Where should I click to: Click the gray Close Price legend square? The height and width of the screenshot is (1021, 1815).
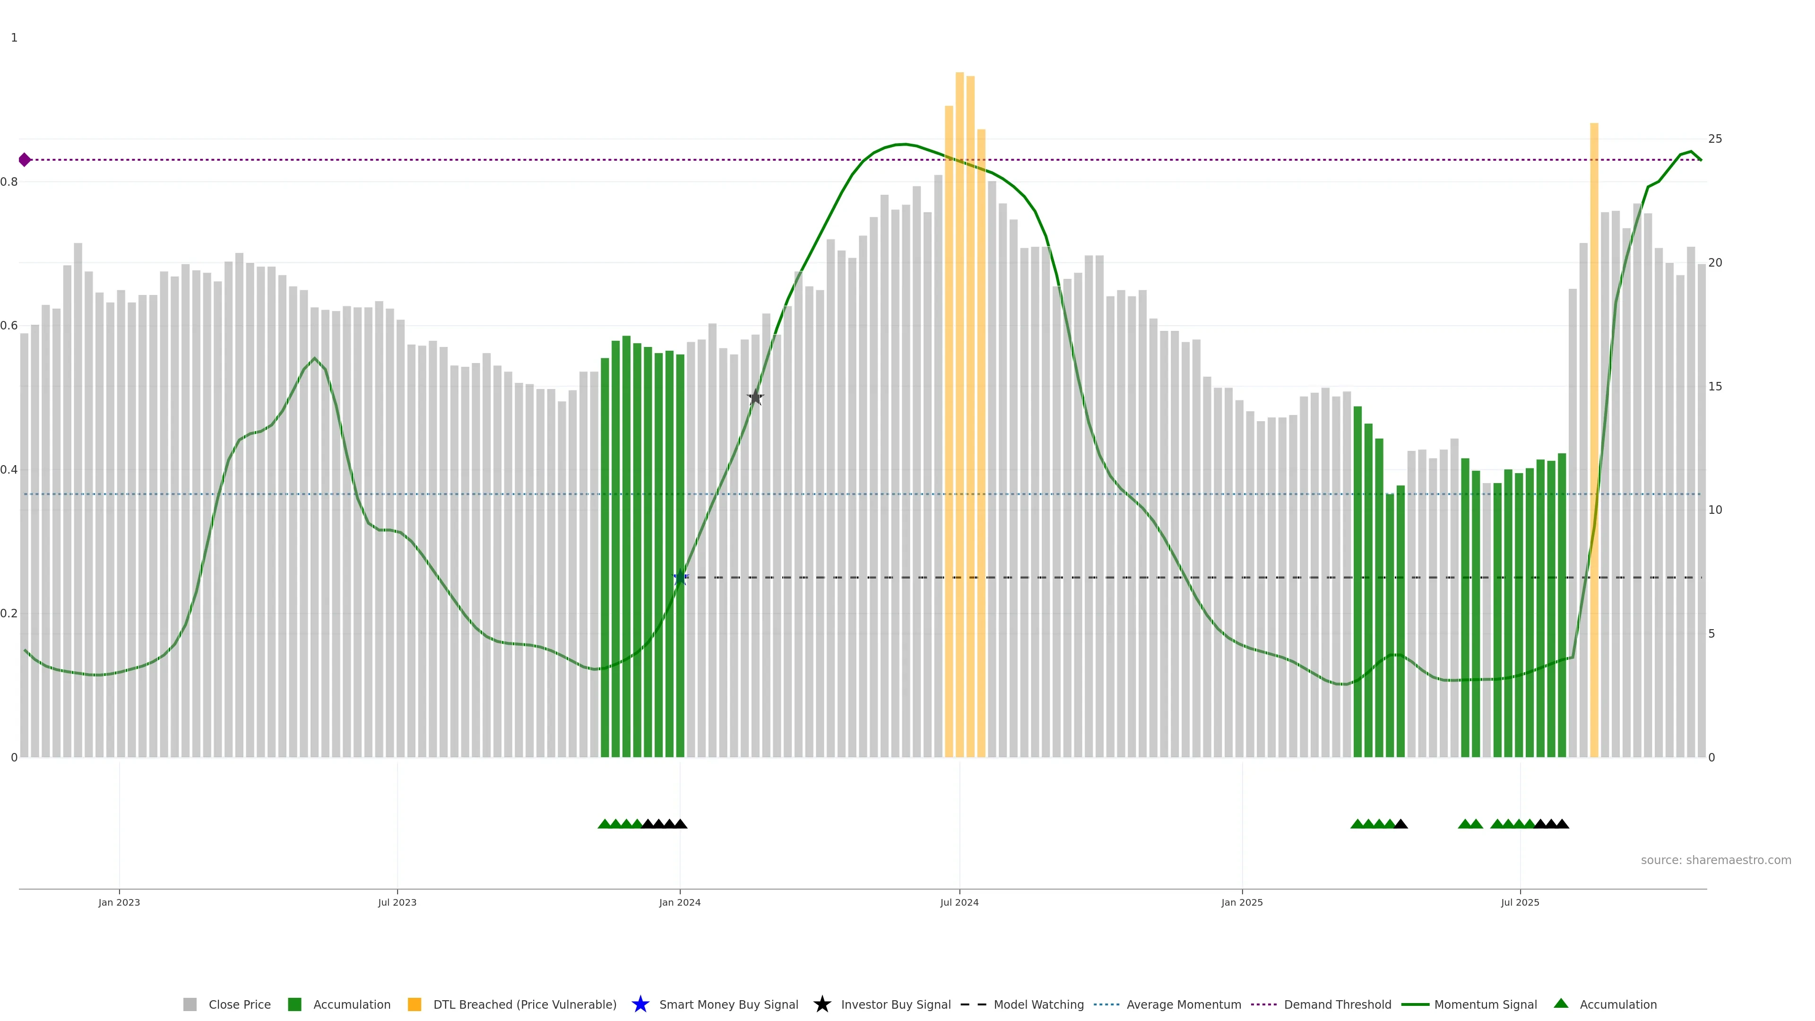(190, 1004)
